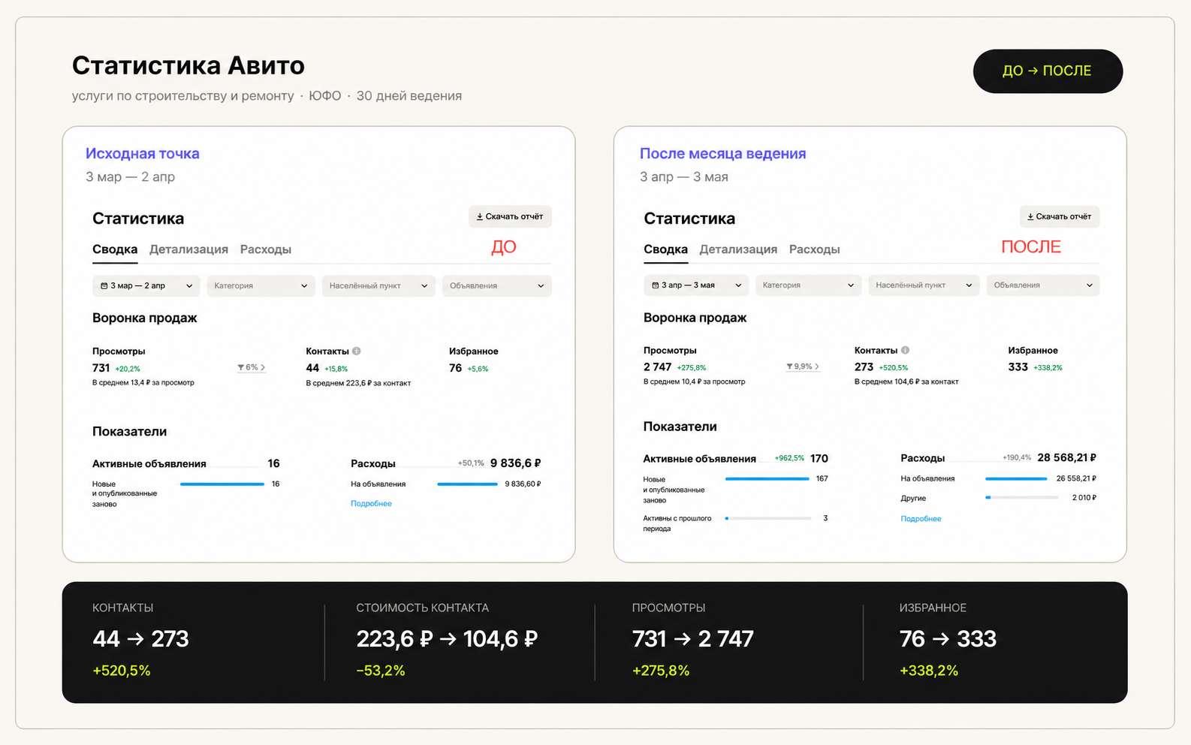Click the info icon next to Контакты 273

coord(906,350)
